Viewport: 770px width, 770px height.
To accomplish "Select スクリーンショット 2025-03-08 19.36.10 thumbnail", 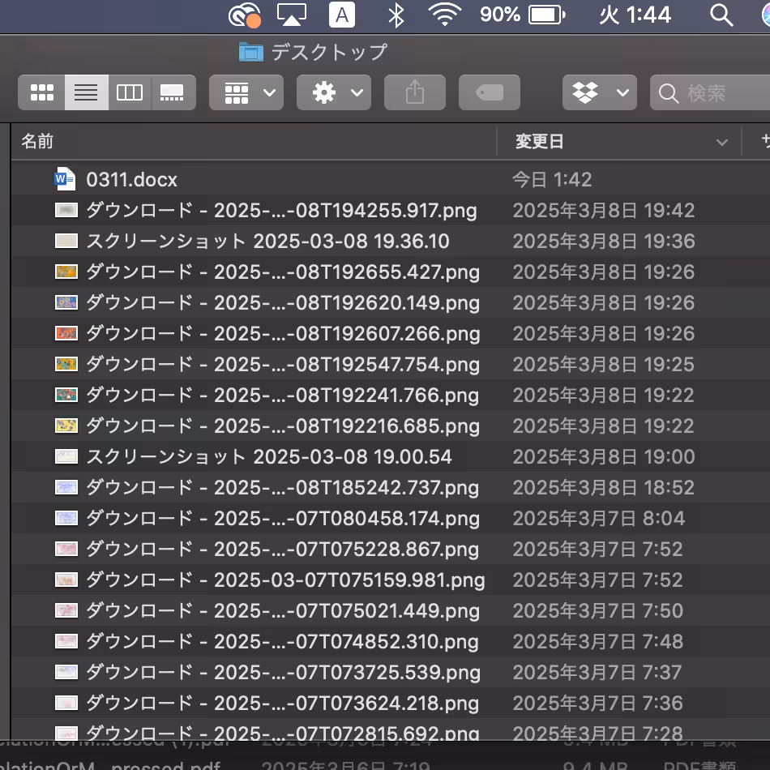I will [66, 241].
